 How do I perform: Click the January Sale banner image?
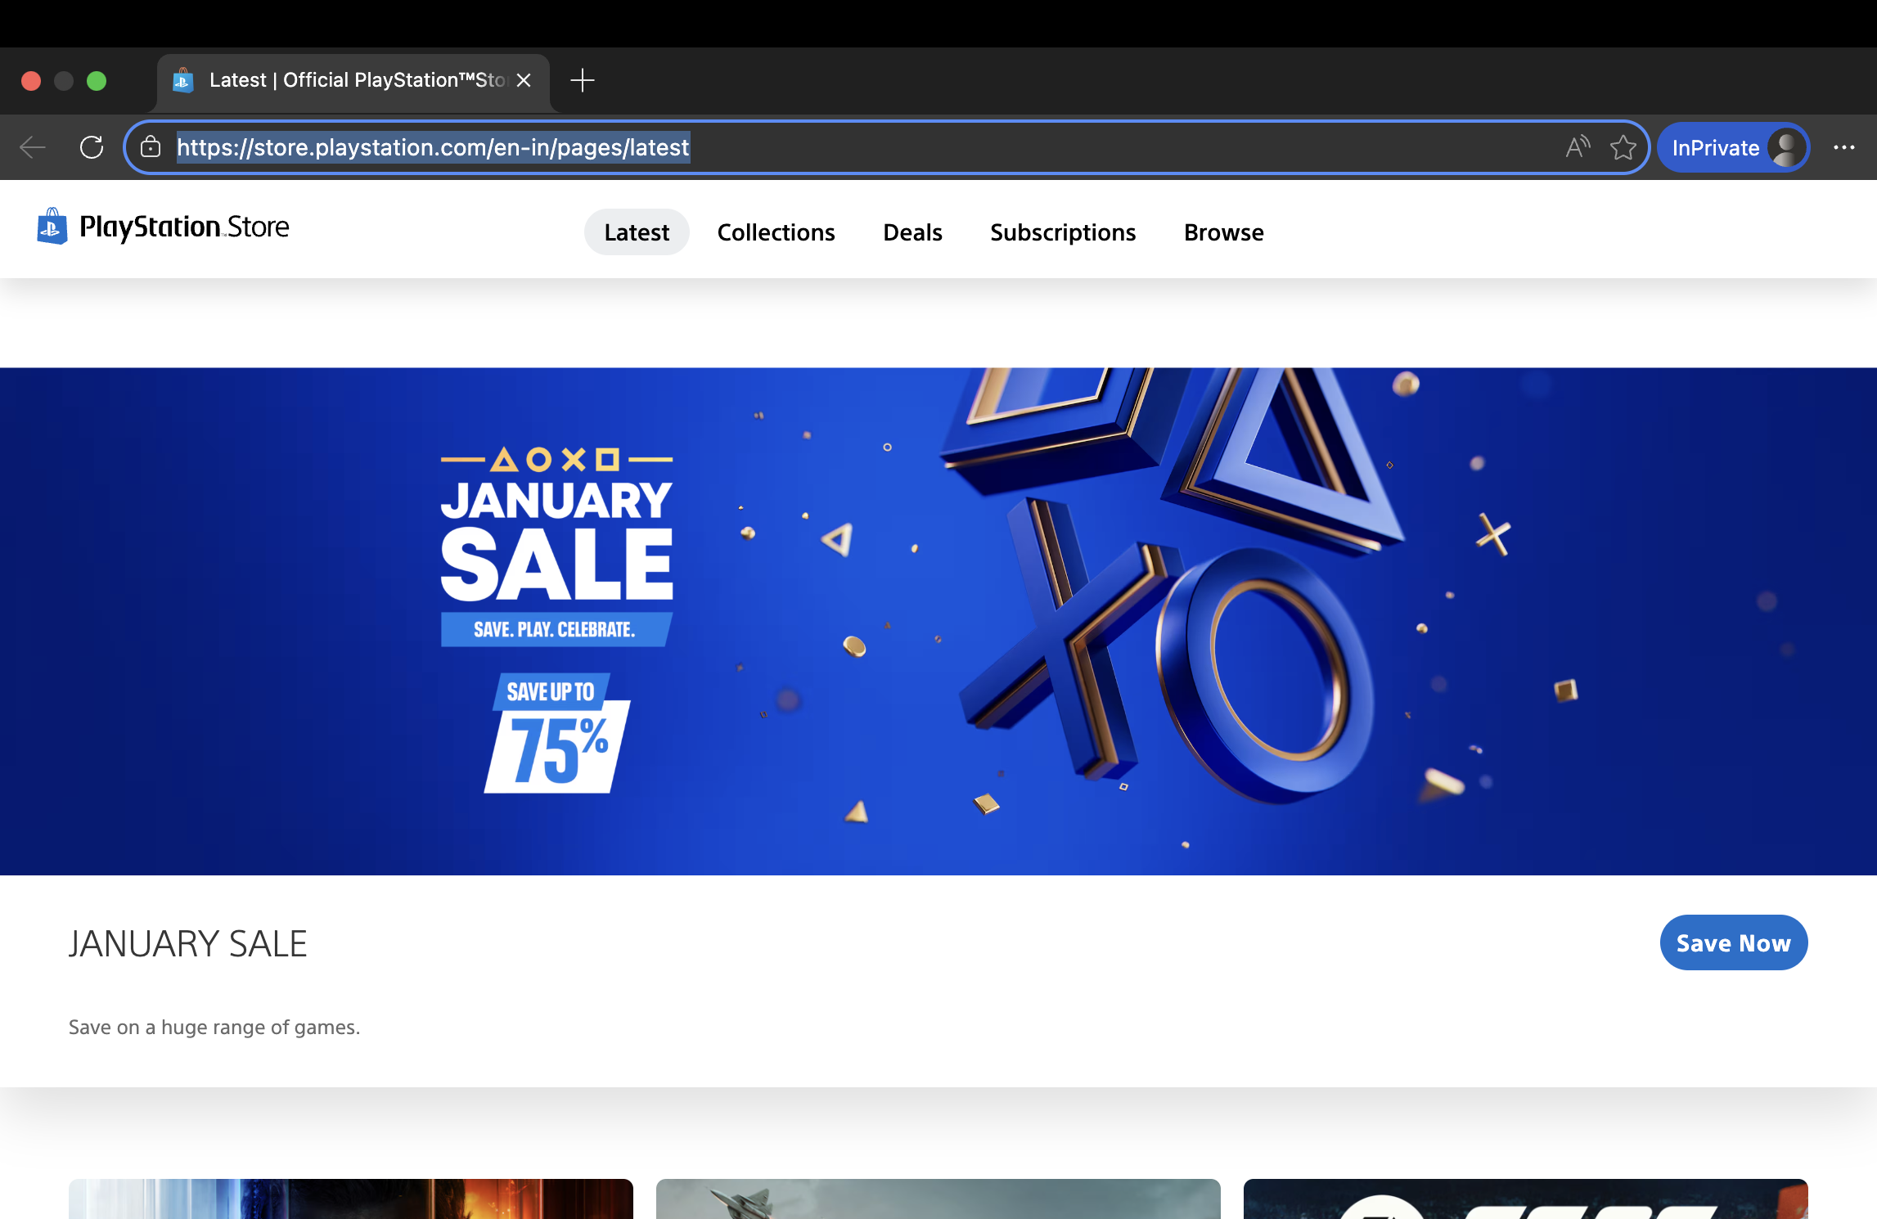(938, 621)
